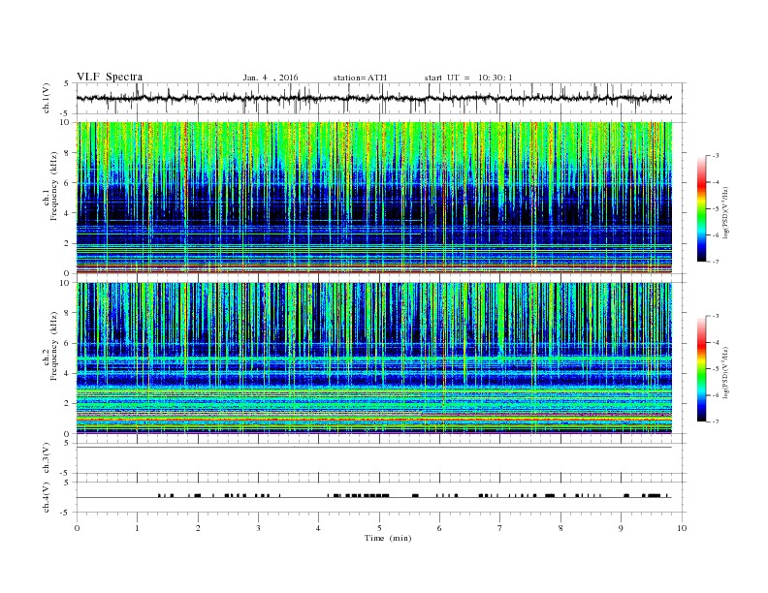Click the "VLF Spectra" plot title
This screenshot has height=593, width=768.
(x=110, y=77)
